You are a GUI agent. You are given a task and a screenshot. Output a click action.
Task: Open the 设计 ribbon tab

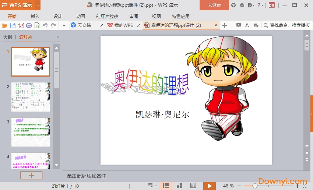(58, 16)
